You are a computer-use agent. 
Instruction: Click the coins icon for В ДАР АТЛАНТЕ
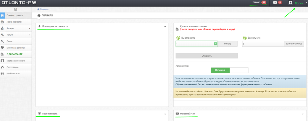[2, 54]
